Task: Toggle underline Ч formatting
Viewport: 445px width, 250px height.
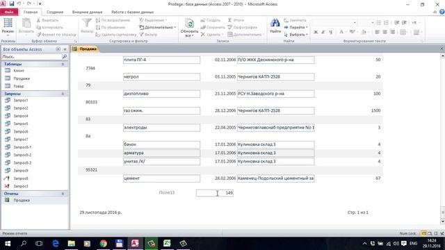Action: 331,32
